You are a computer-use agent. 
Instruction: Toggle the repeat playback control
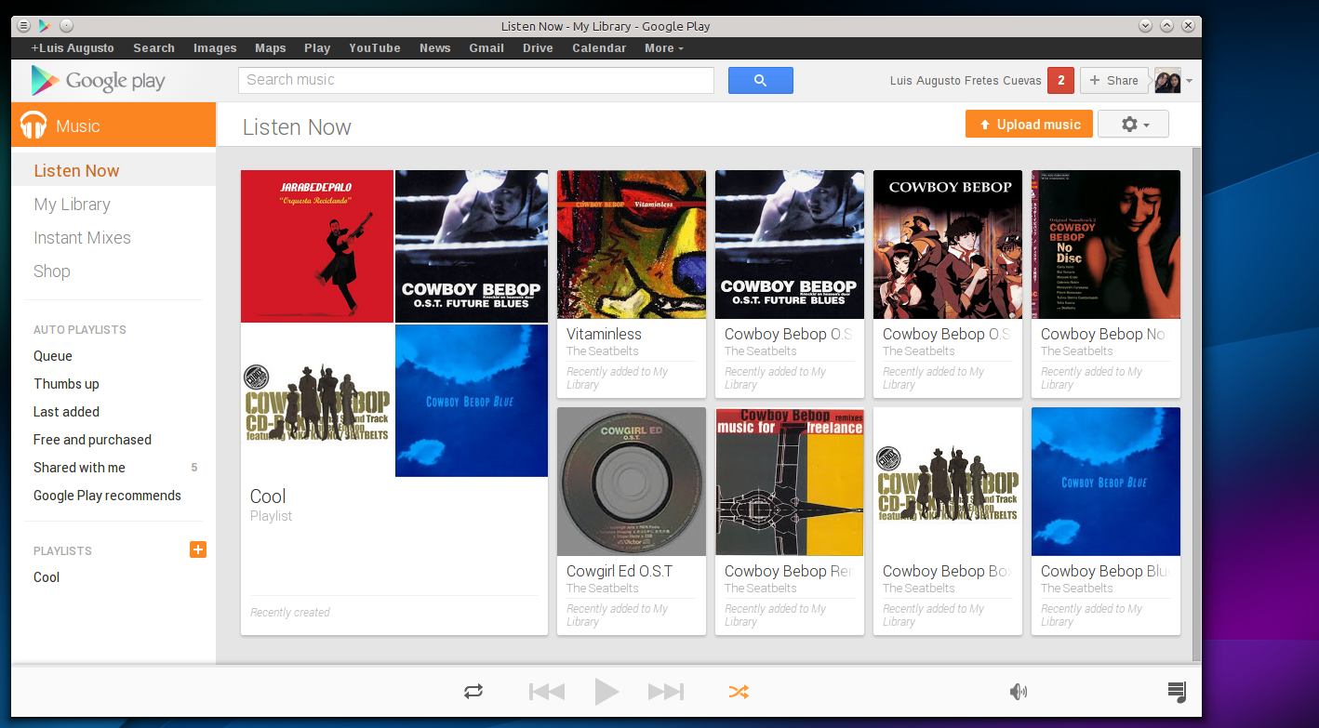[474, 692]
